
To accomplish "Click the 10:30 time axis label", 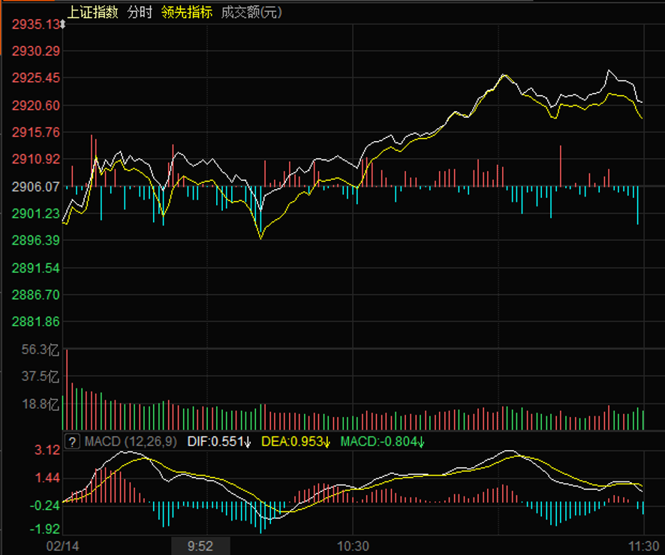I will point(353,545).
